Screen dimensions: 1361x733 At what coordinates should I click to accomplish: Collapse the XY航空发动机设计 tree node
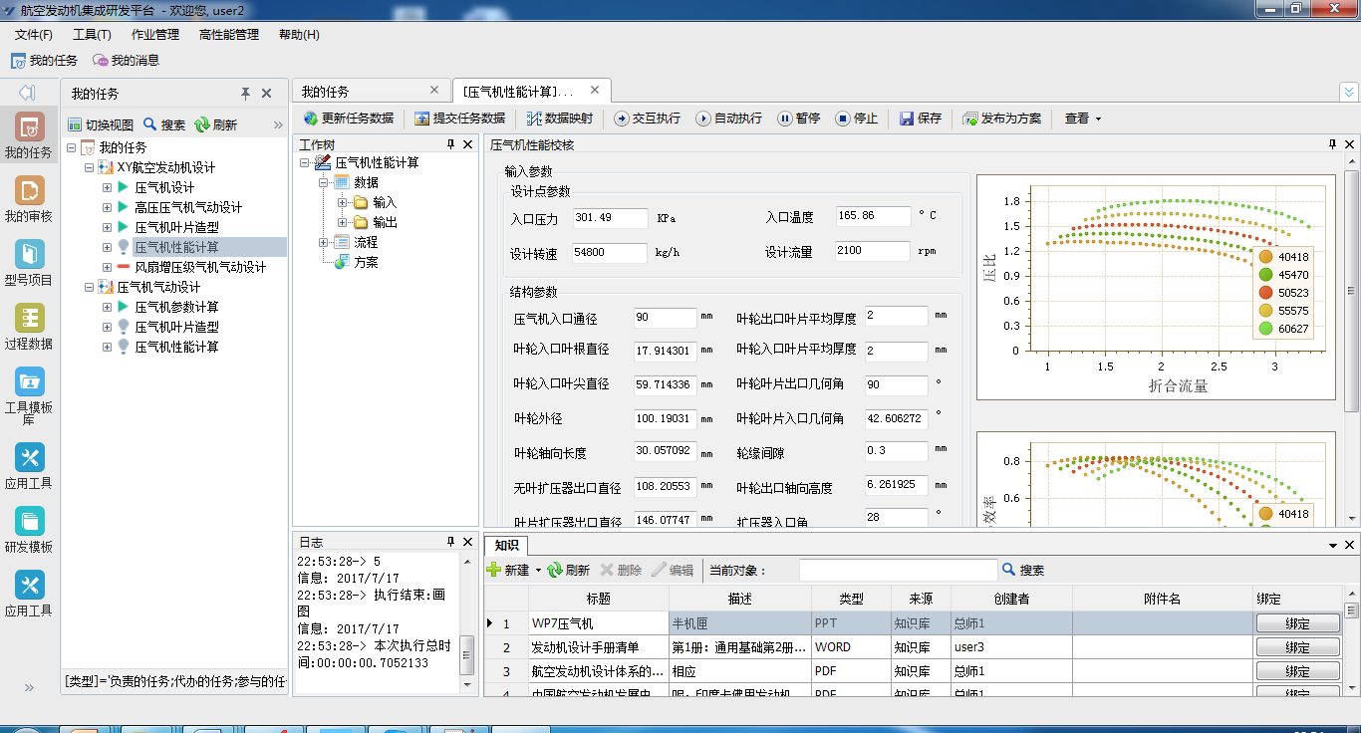click(90, 167)
